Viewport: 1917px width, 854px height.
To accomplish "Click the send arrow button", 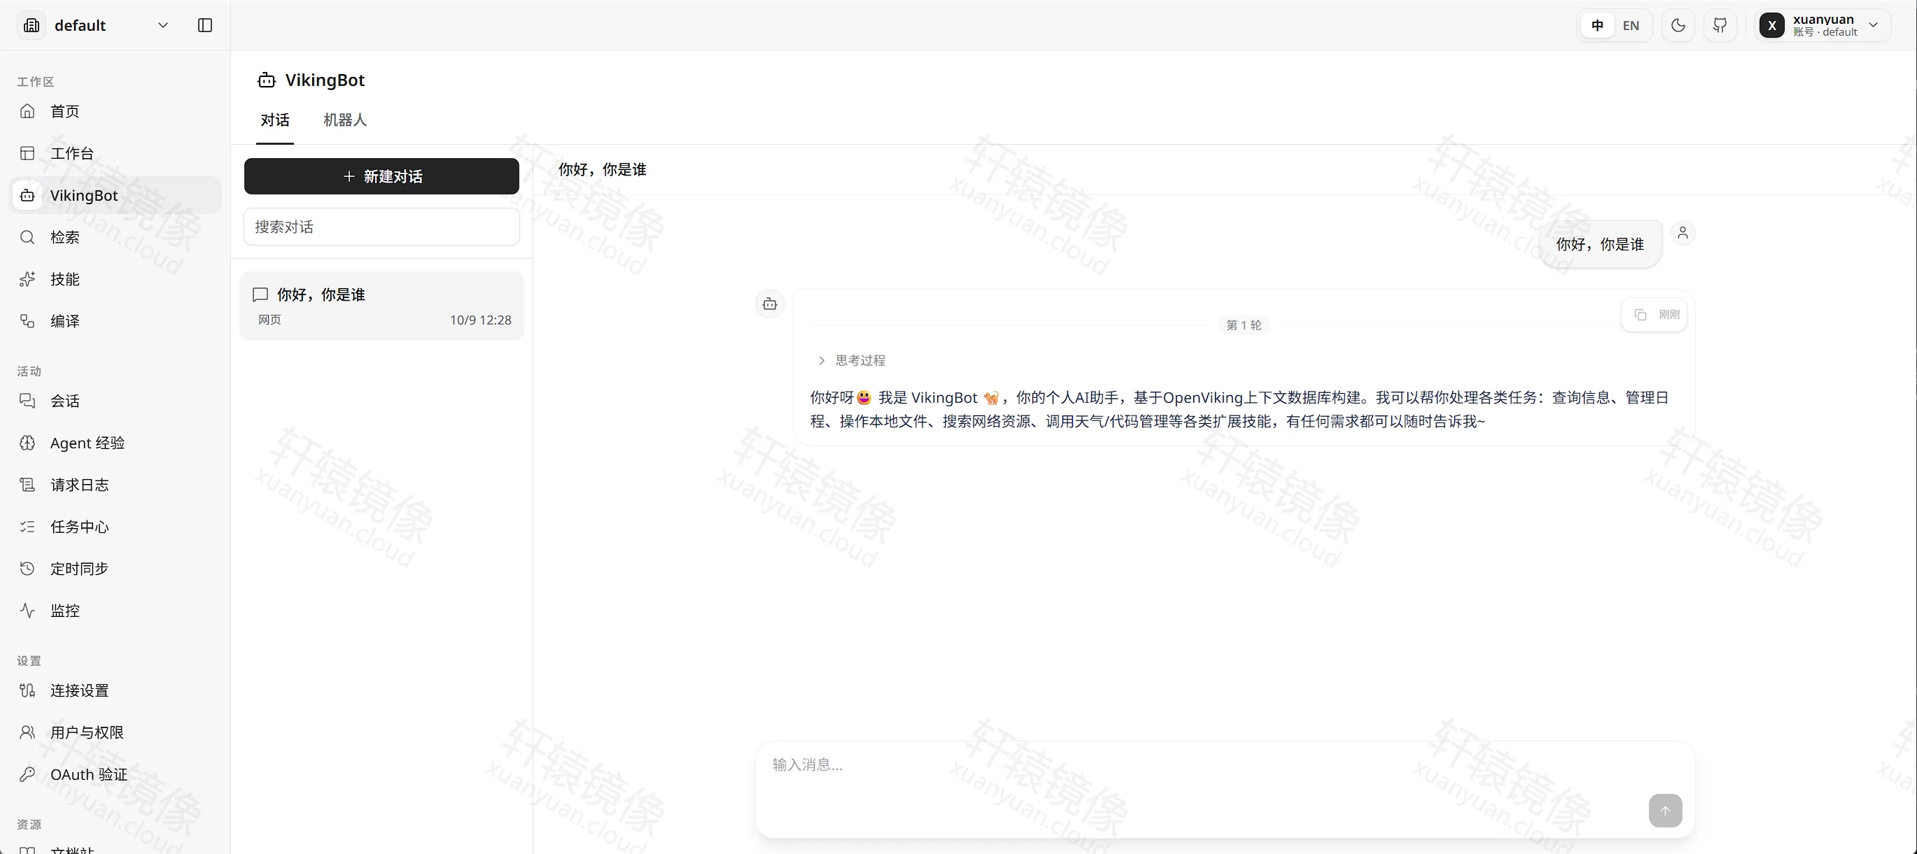I will pos(1665,811).
